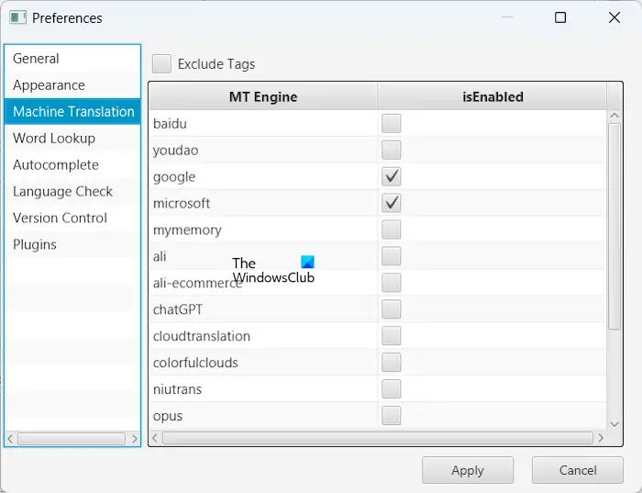Click the sidebar's scroll right arrow
Image resolution: width=642 pixels, height=493 pixels.
(135, 439)
